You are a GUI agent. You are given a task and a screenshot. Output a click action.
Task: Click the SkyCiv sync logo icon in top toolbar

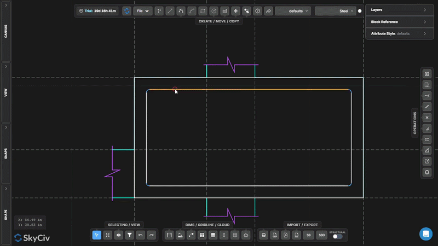(127, 11)
